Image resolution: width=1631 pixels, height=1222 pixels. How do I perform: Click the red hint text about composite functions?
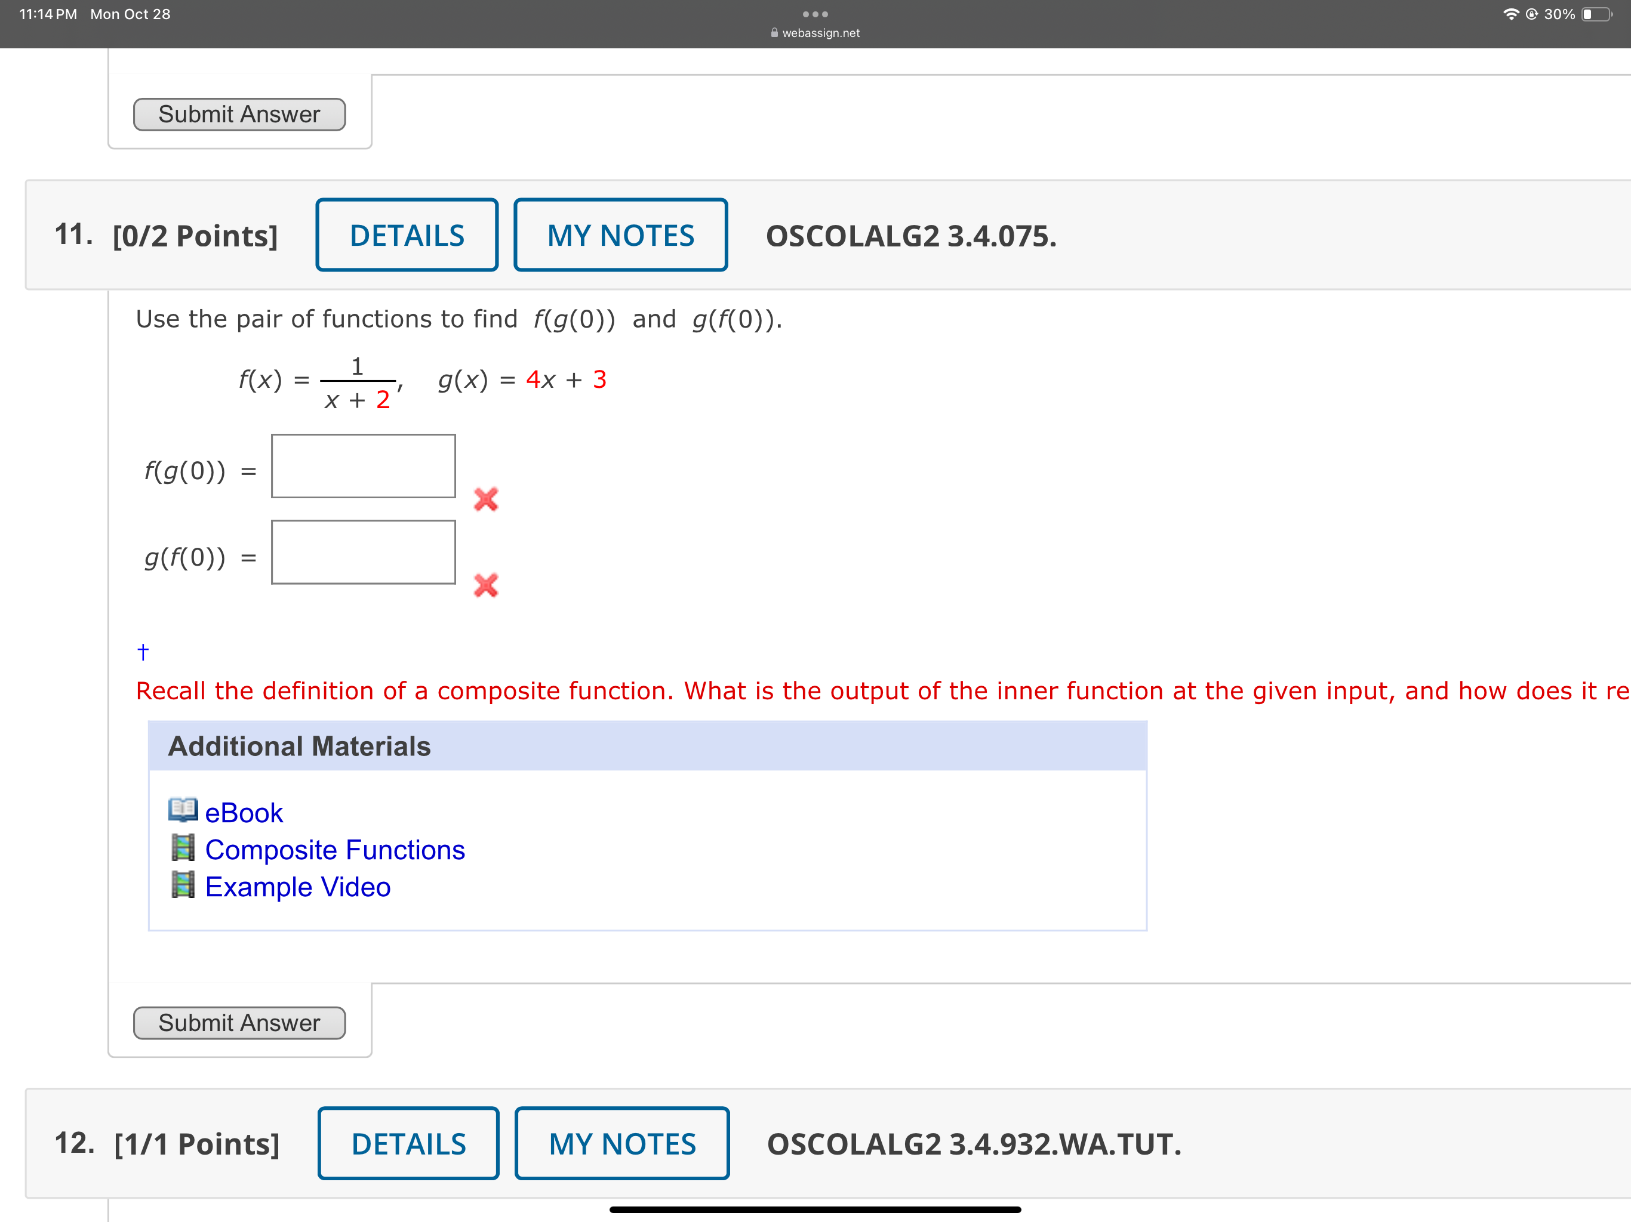coord(882,690)
